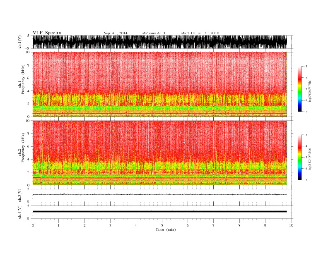Click the "5" tick on ch.3(V) axis
Image resolution: width=328 pixels, height=253 pixels.
[28, 189]
